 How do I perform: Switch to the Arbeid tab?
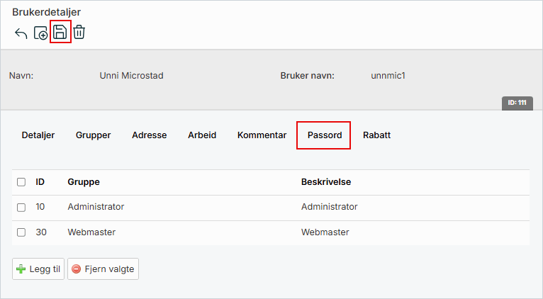coord(202,135)
